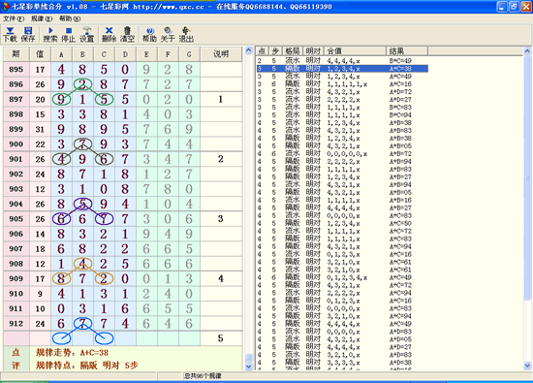Screen dimensions: 533x383
Task: Click the 说明 cell marked 1 in row 897
Action: [221, 99]
